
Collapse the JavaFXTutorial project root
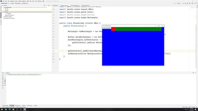click(x=3, y=7)
